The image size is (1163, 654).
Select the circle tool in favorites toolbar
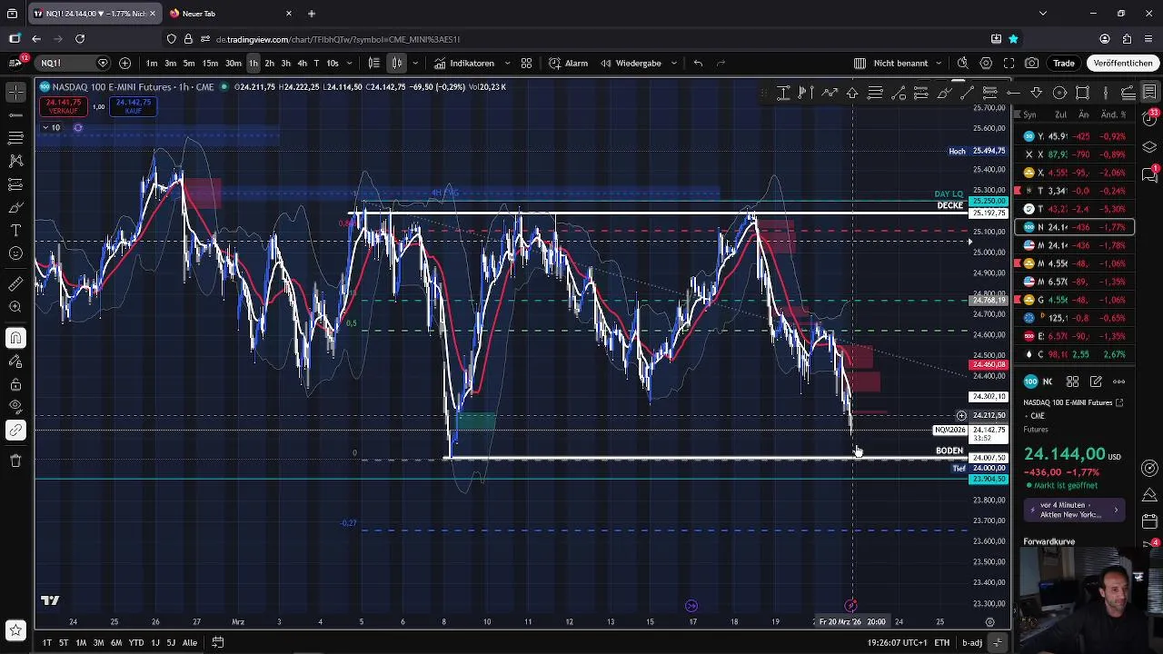1059,93
